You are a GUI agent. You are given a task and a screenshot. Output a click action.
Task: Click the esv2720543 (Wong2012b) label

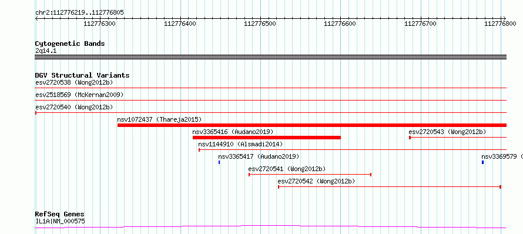point(447,132)
